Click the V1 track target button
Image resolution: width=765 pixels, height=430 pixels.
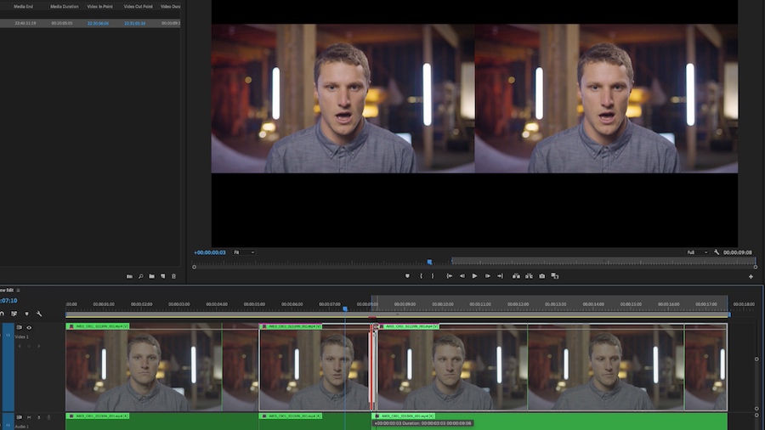(8, 335)
